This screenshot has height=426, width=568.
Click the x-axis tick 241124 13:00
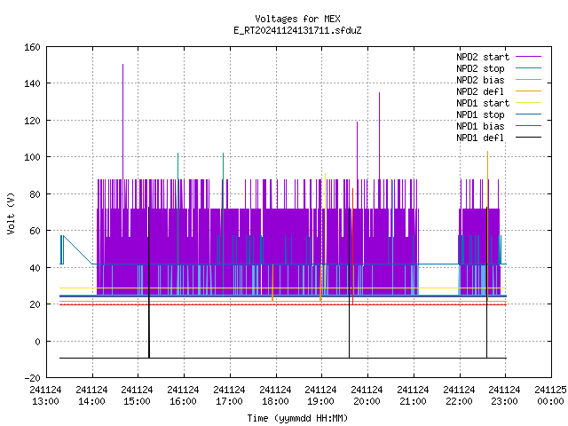45,396
